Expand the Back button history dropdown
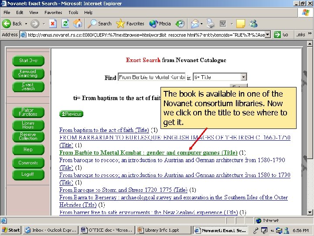The width and height of the screenshot is (314, 236). coord(26,24)
